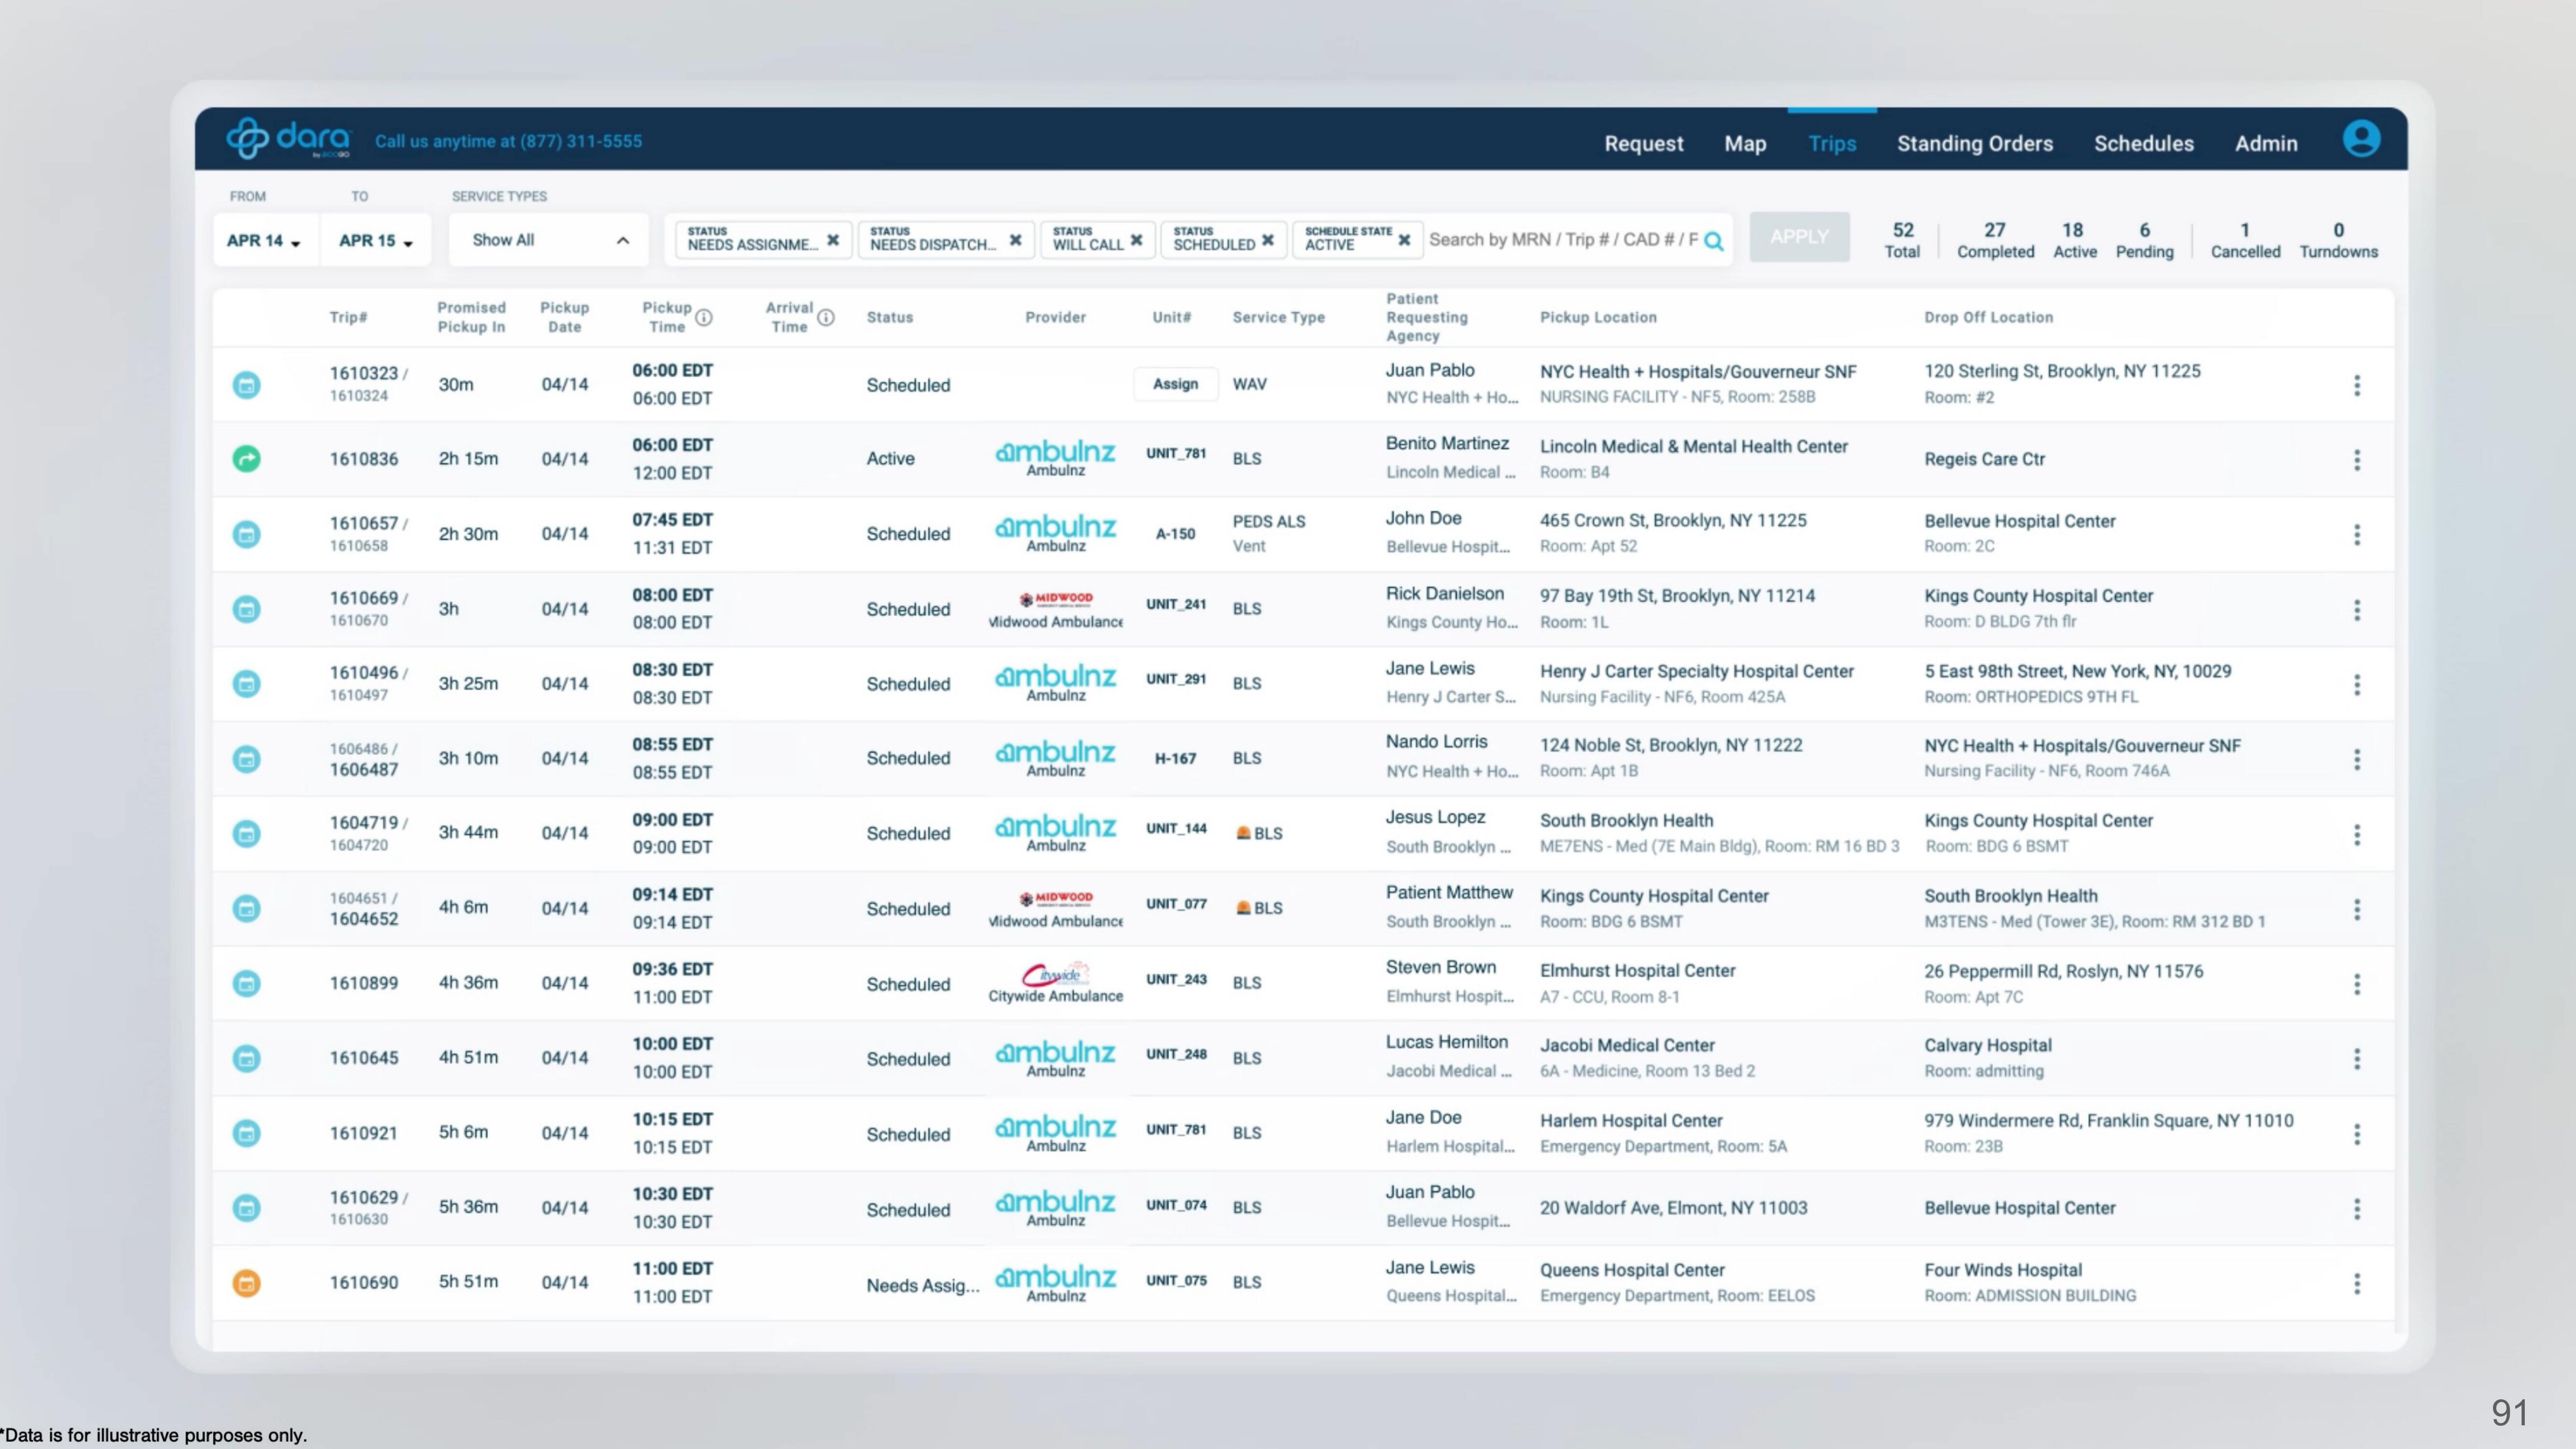This screenshot has height=1449, width=2576.
Task: Click the Provider column header
Action: coord(1055,318)
